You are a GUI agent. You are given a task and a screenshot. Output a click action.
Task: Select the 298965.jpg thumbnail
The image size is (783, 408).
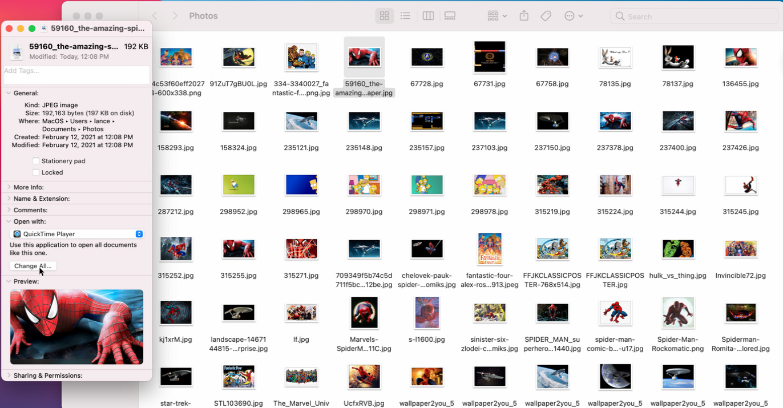301,185
